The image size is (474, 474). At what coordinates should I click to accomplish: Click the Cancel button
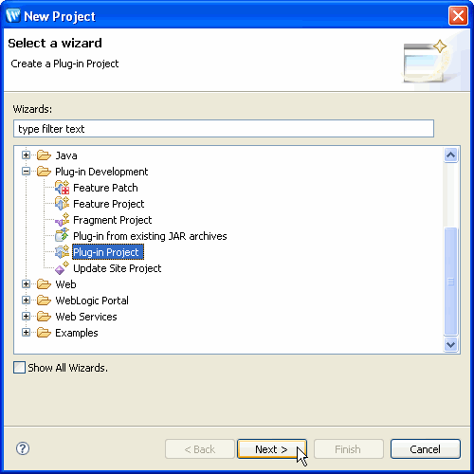(x=426, y=448)
